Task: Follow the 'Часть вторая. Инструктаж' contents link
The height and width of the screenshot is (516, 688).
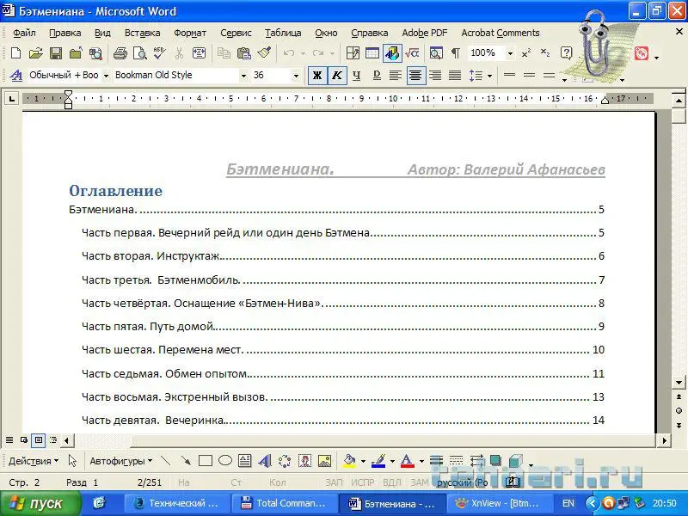Action: (x=150, y=256)
